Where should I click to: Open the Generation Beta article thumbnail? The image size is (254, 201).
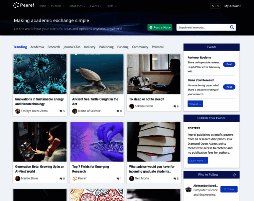(x=40, y=142)
